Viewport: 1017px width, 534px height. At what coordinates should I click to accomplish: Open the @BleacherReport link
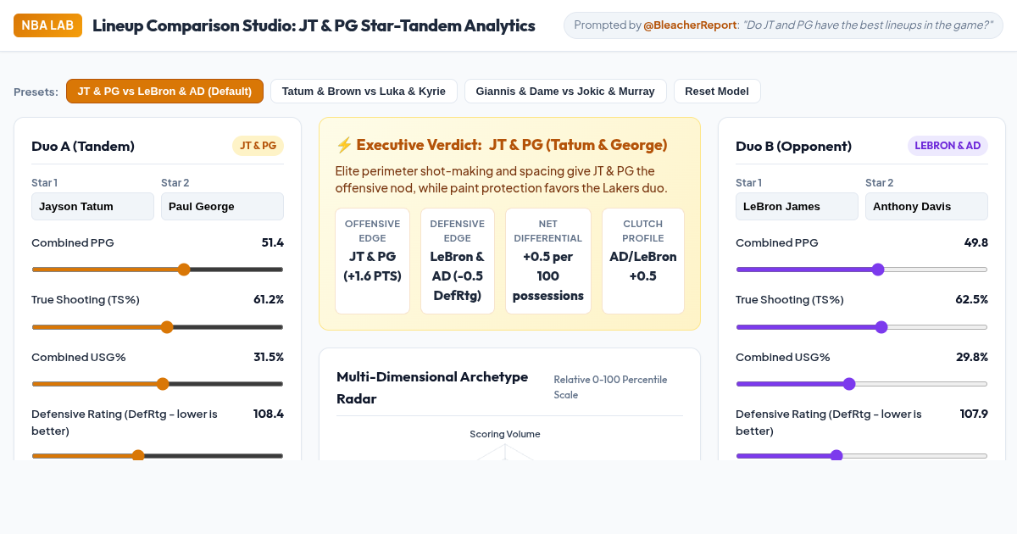[x=690, y=25]
